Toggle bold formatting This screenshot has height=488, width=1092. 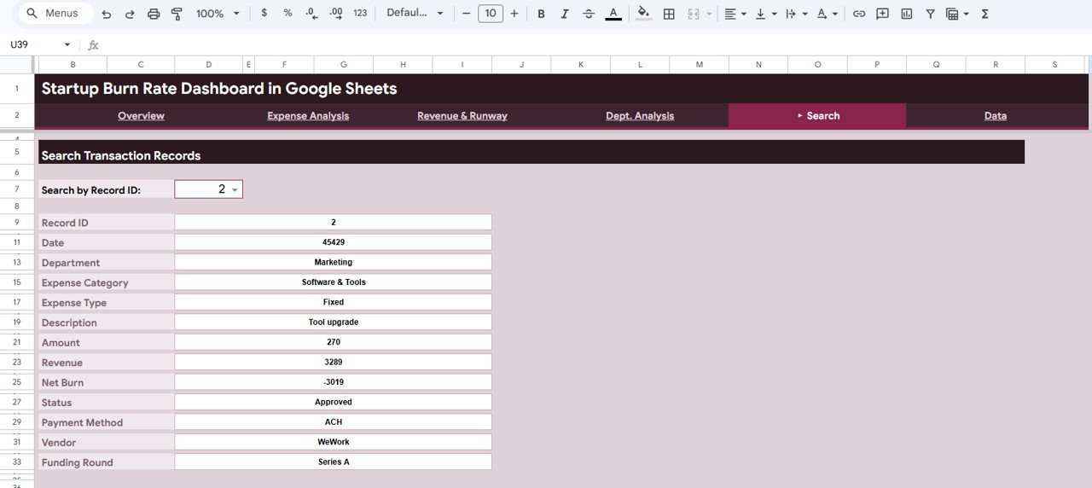(x=541, y=14)
